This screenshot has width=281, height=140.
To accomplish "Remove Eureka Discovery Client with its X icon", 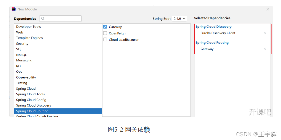I will (265, 33).
